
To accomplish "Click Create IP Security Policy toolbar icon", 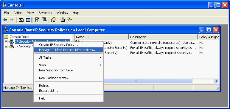I will coord(63,20).
